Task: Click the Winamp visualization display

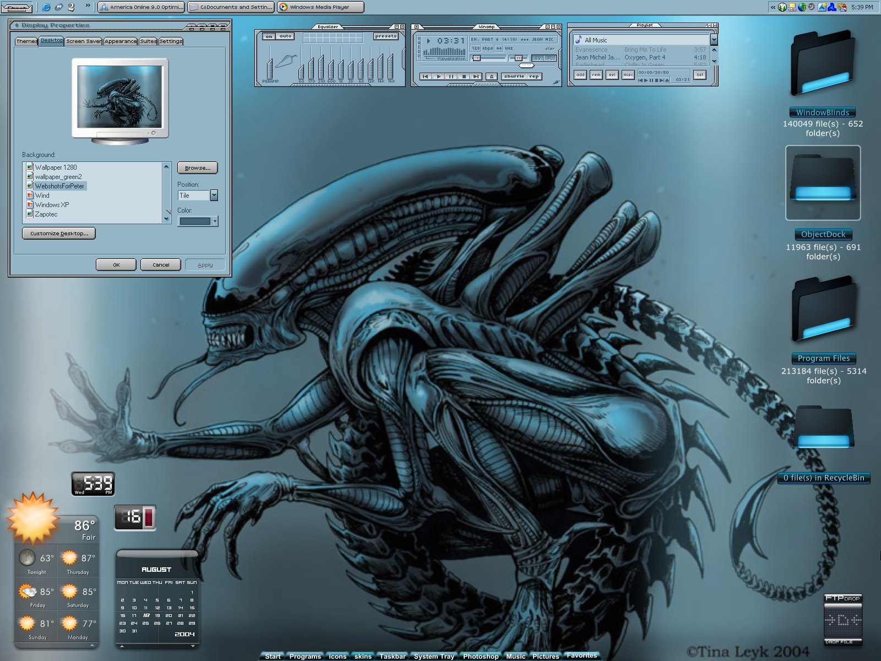Action: pyautogui.click(x=444, y=52)
